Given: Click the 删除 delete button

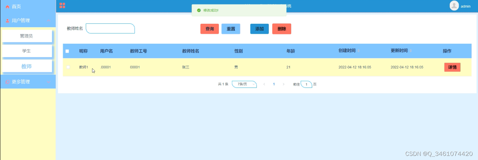Looking at the screenshot, I should click(x=282, y=29).
